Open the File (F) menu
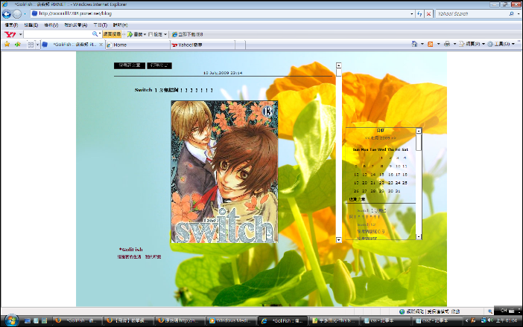 (11, 25)
